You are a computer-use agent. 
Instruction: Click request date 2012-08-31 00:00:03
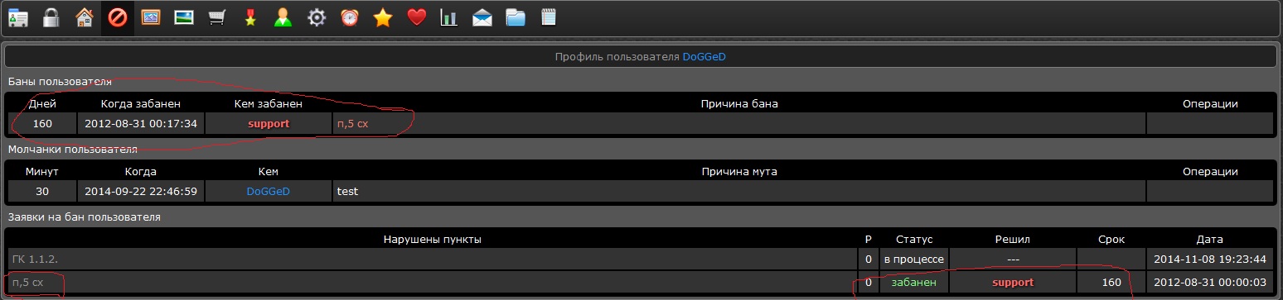point(1210,283)
